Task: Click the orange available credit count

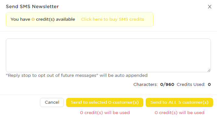Action: click(x=33, y=19)
